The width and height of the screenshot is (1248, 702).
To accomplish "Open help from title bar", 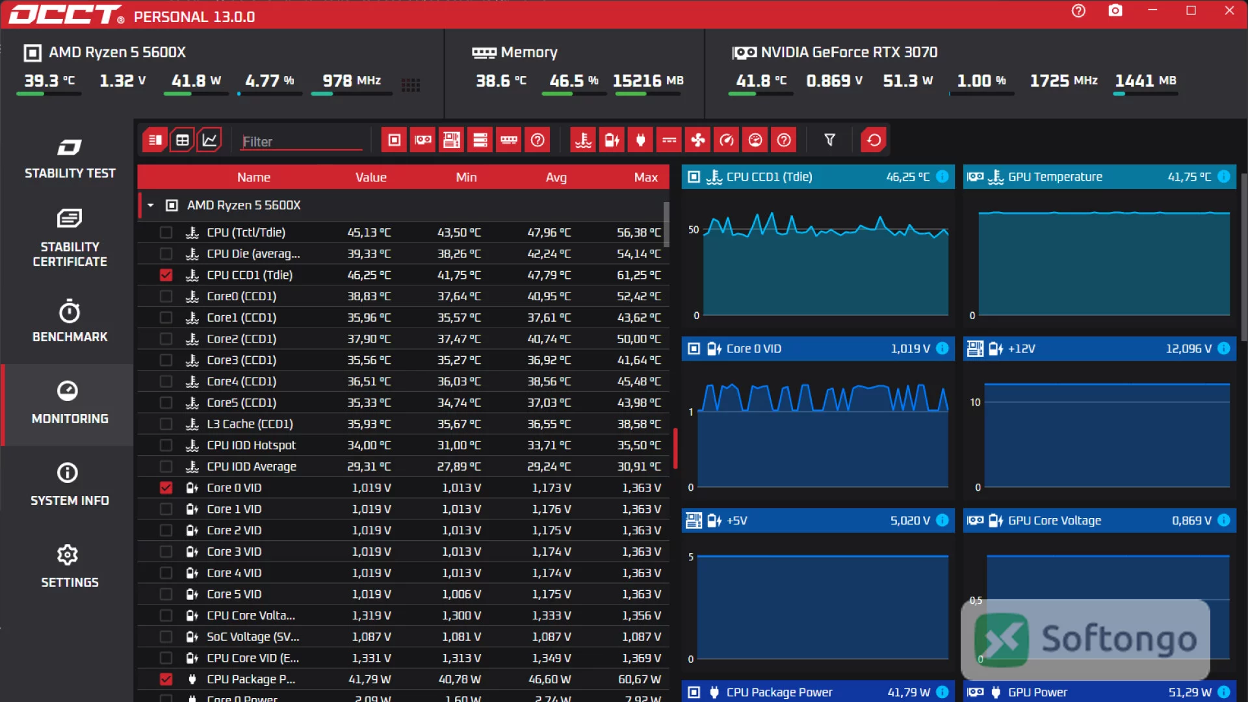I will [1078, 10].
